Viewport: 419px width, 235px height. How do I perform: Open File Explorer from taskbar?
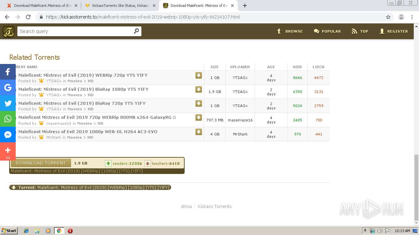click(x=37, y=231)
